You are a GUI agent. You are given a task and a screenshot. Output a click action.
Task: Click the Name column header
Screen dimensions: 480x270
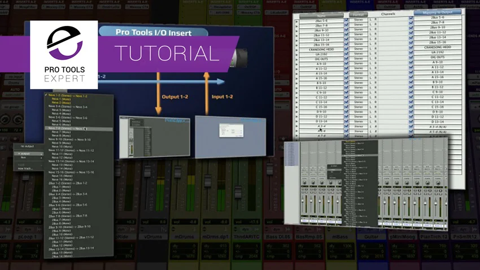321,16
